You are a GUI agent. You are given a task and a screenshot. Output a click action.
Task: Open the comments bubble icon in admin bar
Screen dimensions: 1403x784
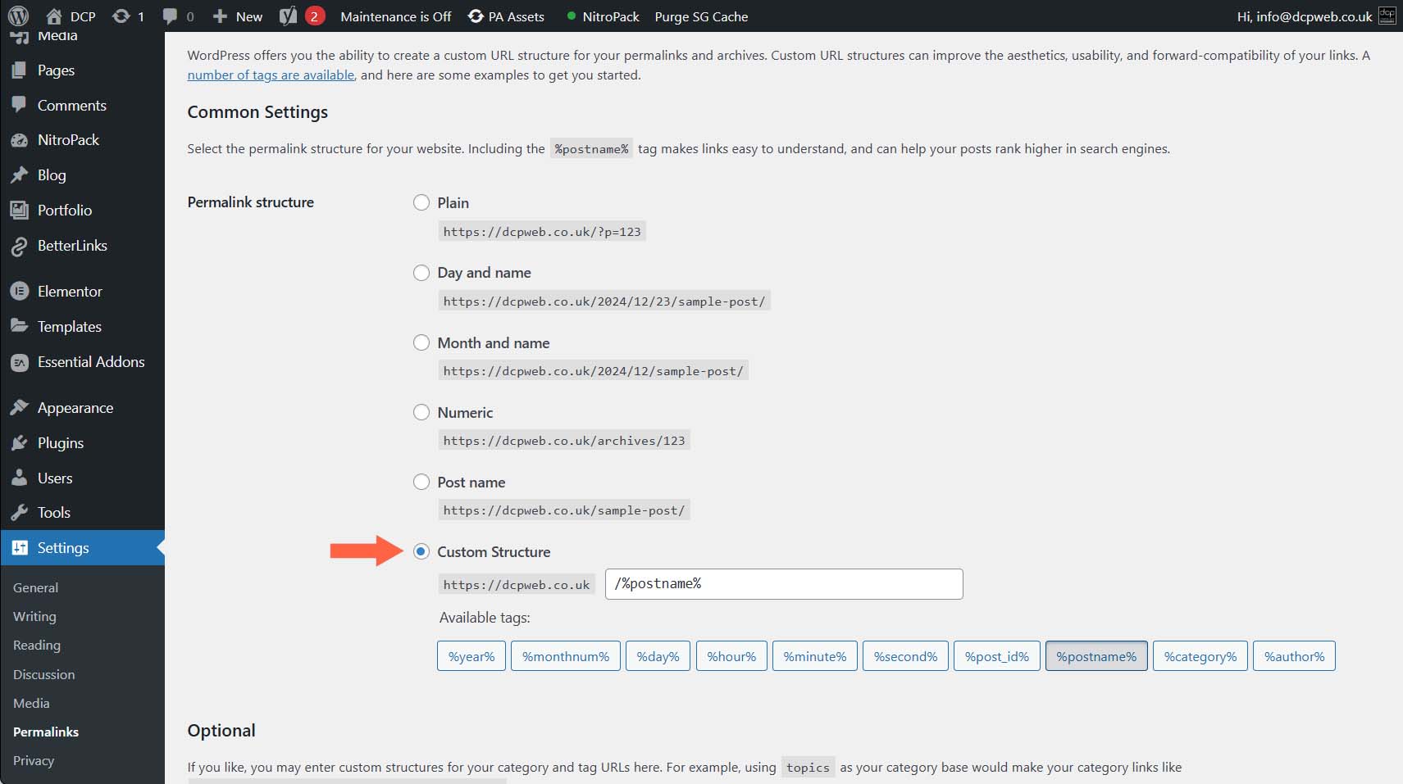[170, 16]
